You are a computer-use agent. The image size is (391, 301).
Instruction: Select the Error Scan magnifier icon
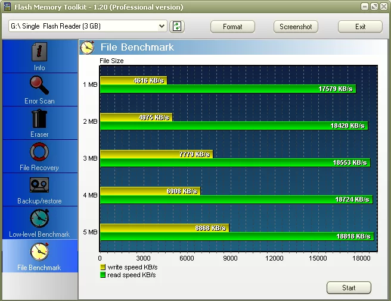point(39,85)
